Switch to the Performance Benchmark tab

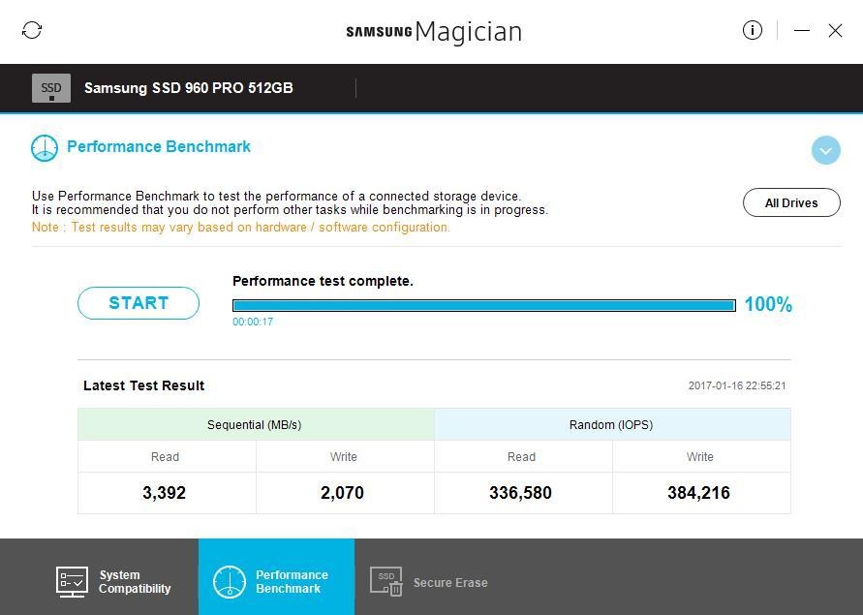[277, 577]
